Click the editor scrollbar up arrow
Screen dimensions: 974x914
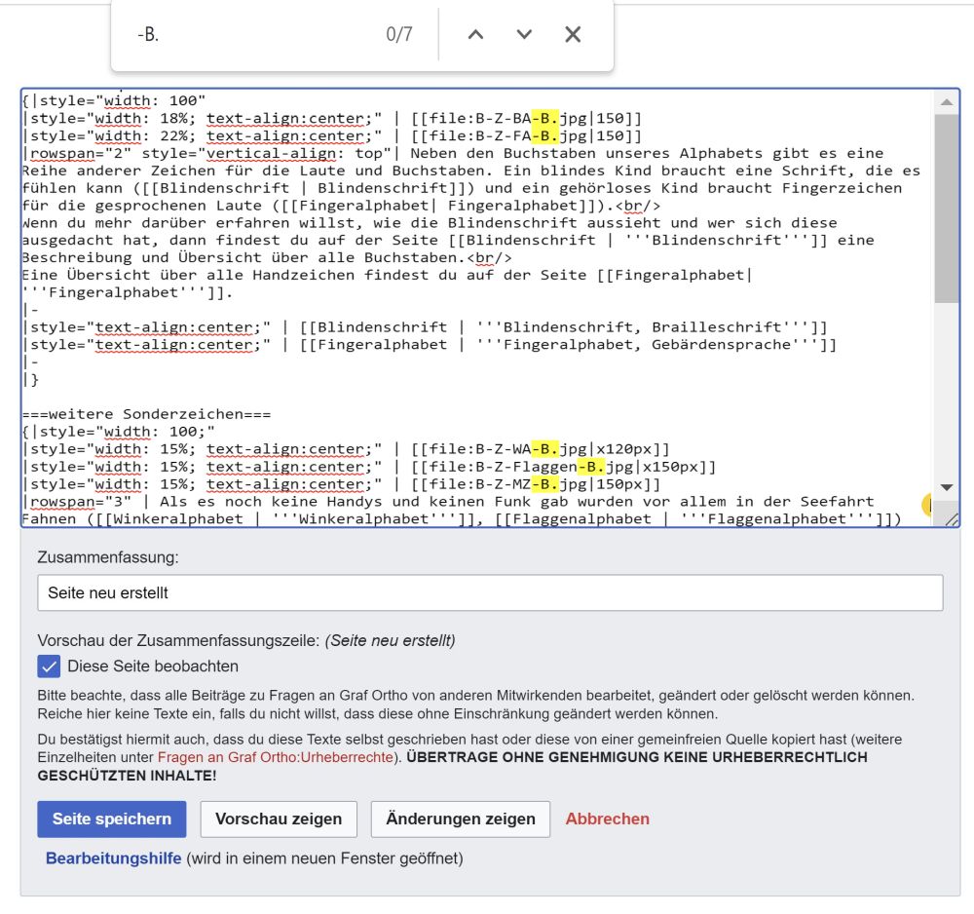(x=947, y=102)
